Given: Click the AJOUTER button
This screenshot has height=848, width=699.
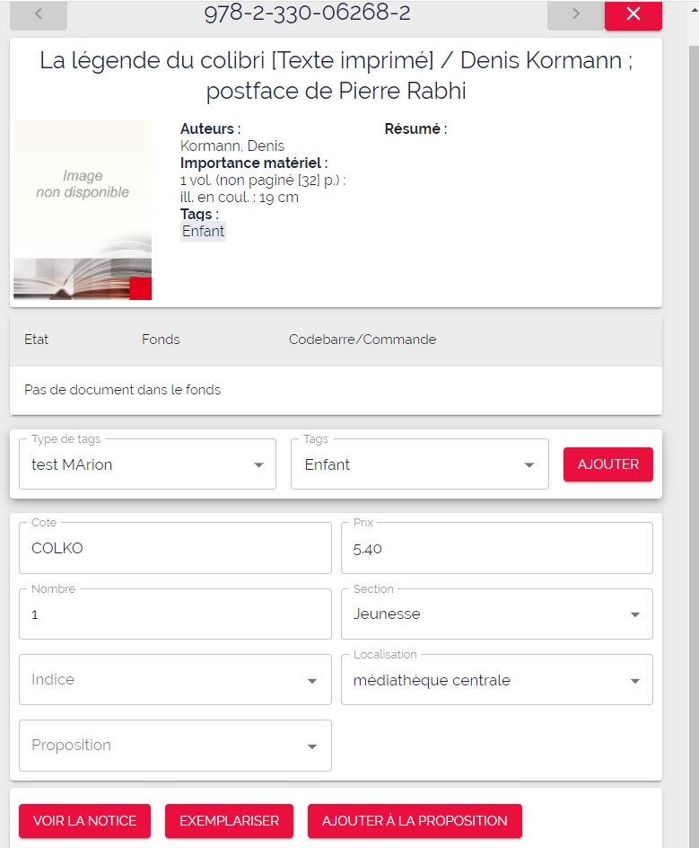Looking at the screenshot, I should pyautogui.click(x=608, y=464).
